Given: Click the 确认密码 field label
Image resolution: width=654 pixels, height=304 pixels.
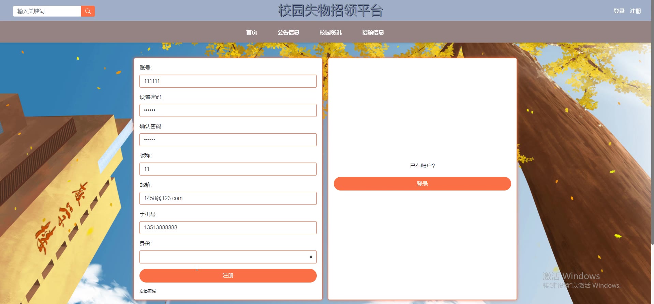Looking at the screenshot, I should click(151, 126).
